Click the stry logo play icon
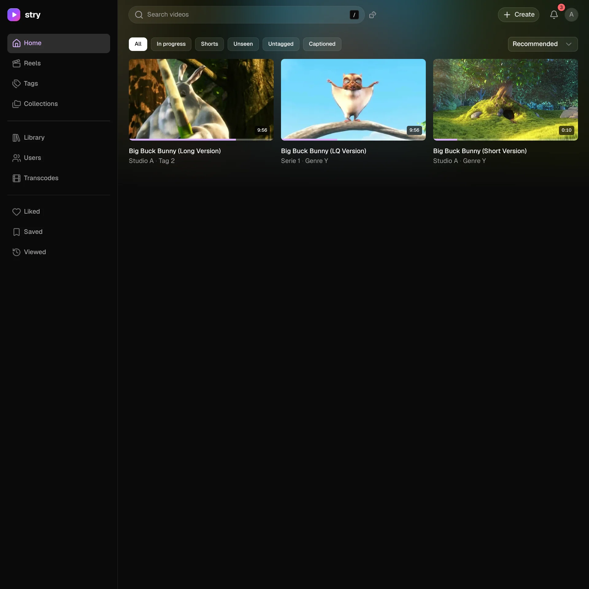Screen dimensions: 589x589 click(14, 15)
